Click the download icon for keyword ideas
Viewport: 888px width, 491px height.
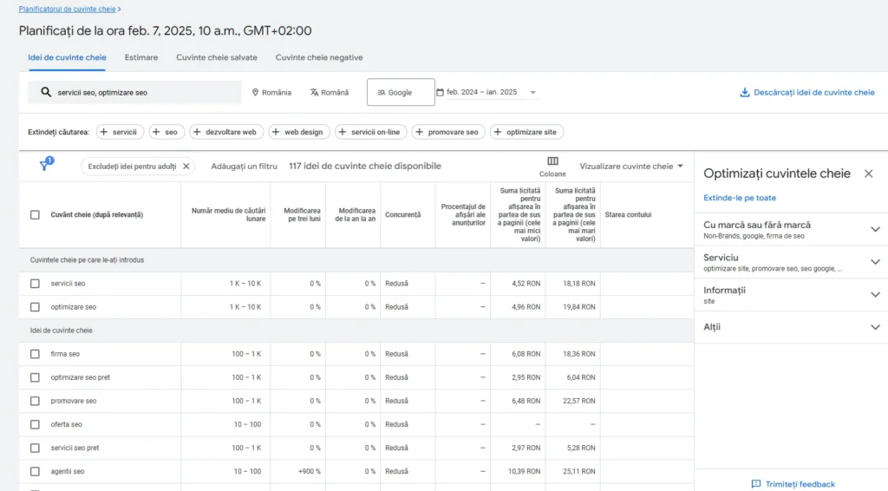click(x=745, y=92)
